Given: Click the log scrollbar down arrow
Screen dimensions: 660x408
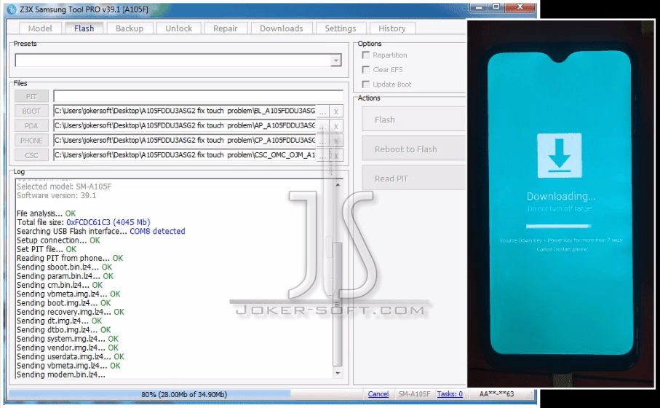Looking at the screenshot, I should point(338,373).
